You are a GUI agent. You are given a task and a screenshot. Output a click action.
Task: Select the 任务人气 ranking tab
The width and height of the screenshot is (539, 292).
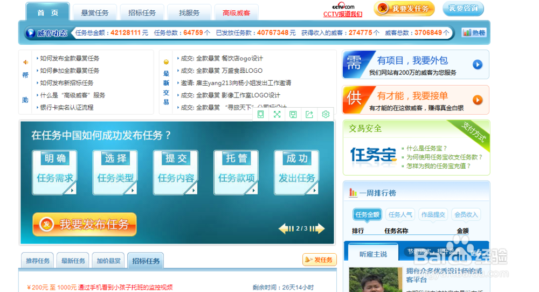click(x=400, y=215)
